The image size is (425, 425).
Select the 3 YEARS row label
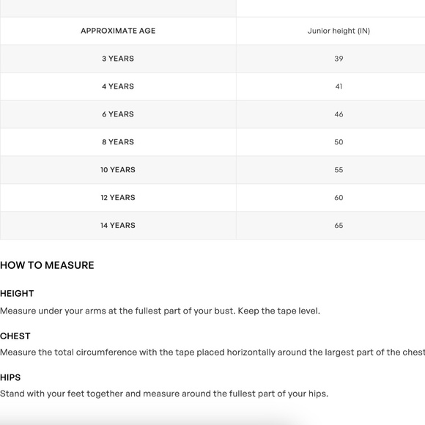coord(118,59)
